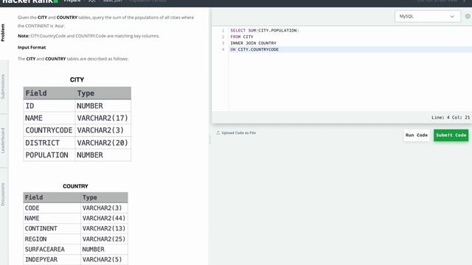The width and height of the screenshot is (472, 265).
Task: Click editor line INNER JOIN COUNTRY
Action: [253, 43]
